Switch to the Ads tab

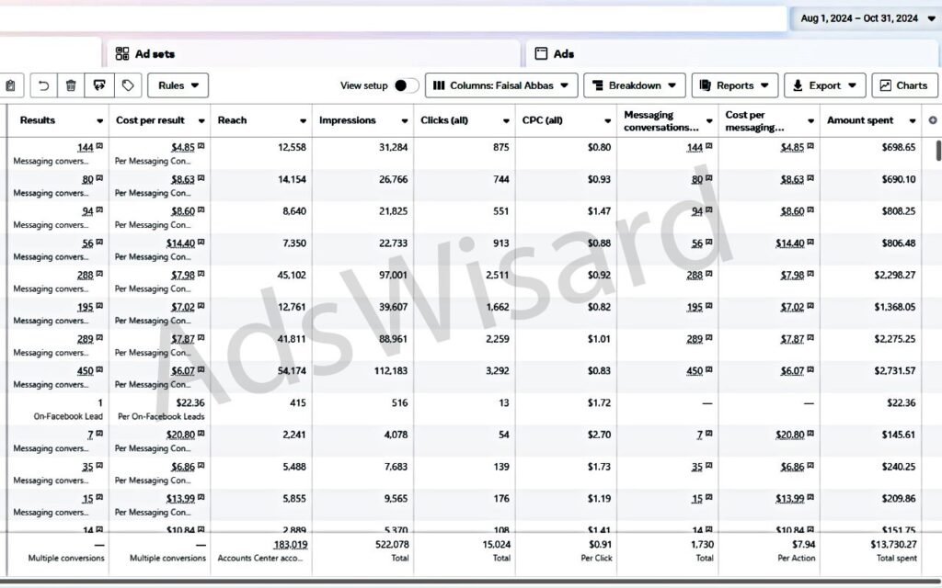(x=731, y=53)
